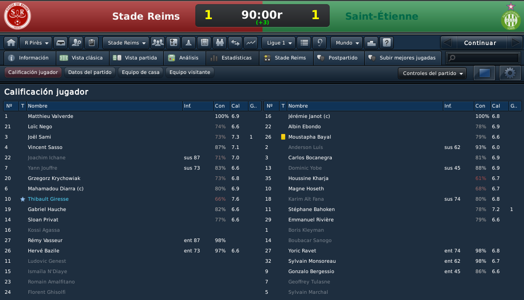Open the scouting binoculars icon

pyautogui.click(x=220, y=43)
